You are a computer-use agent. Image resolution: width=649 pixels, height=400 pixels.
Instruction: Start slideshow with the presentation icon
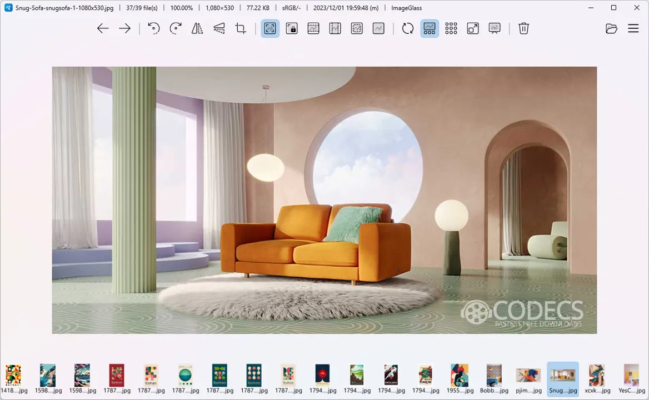(495, 28)
